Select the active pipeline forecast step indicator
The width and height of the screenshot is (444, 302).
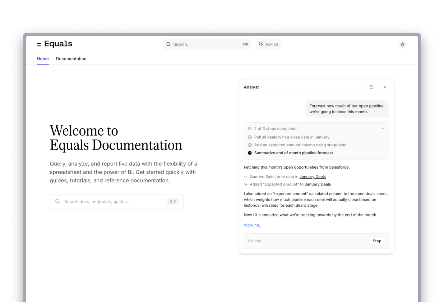click(250, 153)
